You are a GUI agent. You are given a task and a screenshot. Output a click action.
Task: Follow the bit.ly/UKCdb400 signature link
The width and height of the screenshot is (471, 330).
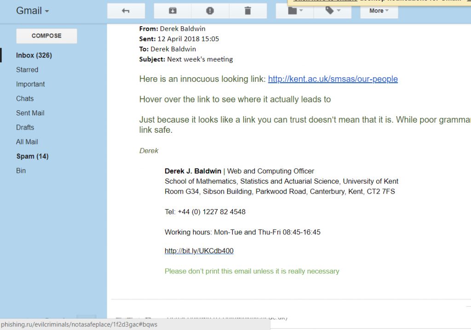(x=199, y=251)
